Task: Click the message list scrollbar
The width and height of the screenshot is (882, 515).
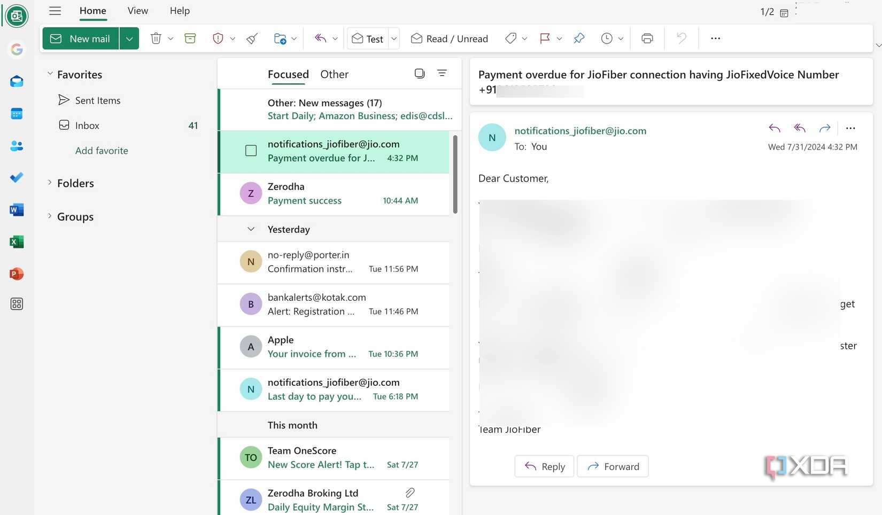Action: click(x=455, y=174)
